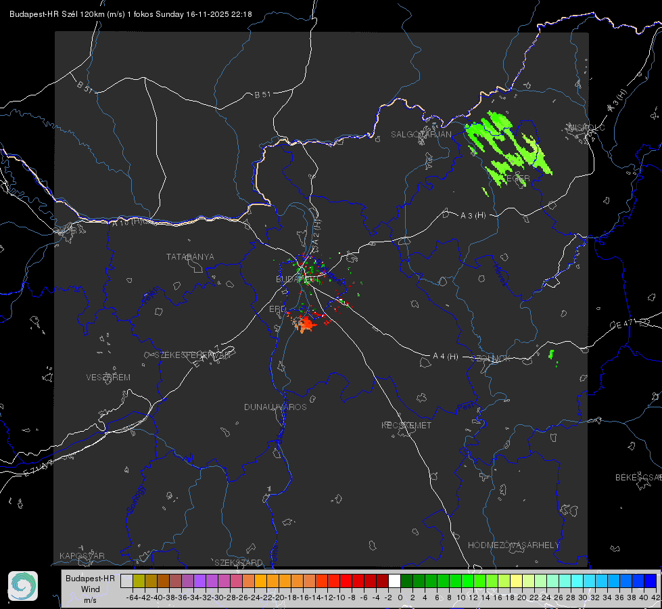Select the DUNAUJVAROS city label
This screenshot has width=662, height=609.
pyautogui.click(x=275, y=407)
